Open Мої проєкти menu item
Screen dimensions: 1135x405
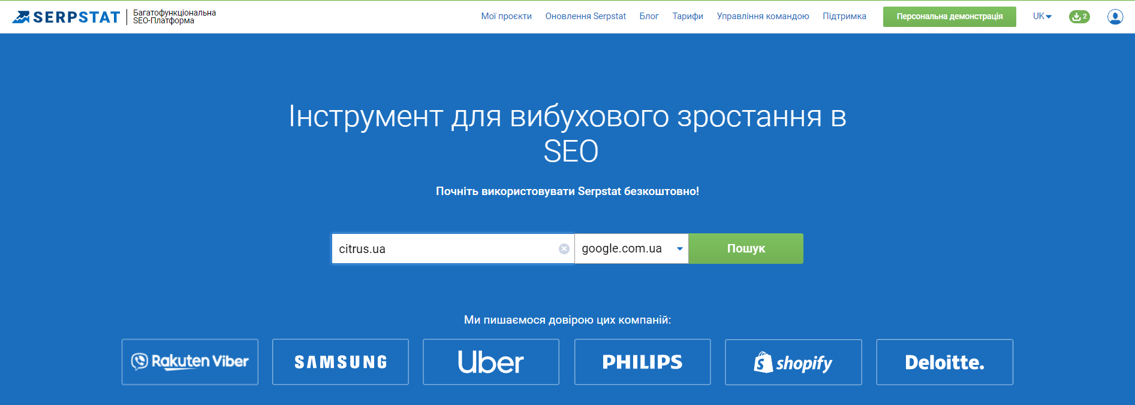[506, 16]
